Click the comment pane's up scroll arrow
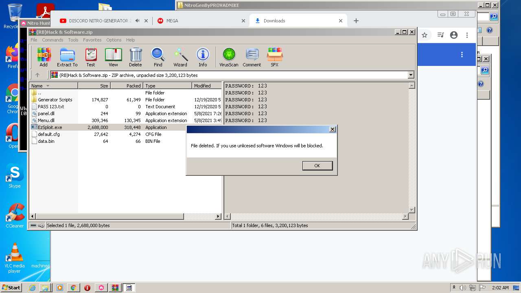The image size is (521, 293). 412,85
